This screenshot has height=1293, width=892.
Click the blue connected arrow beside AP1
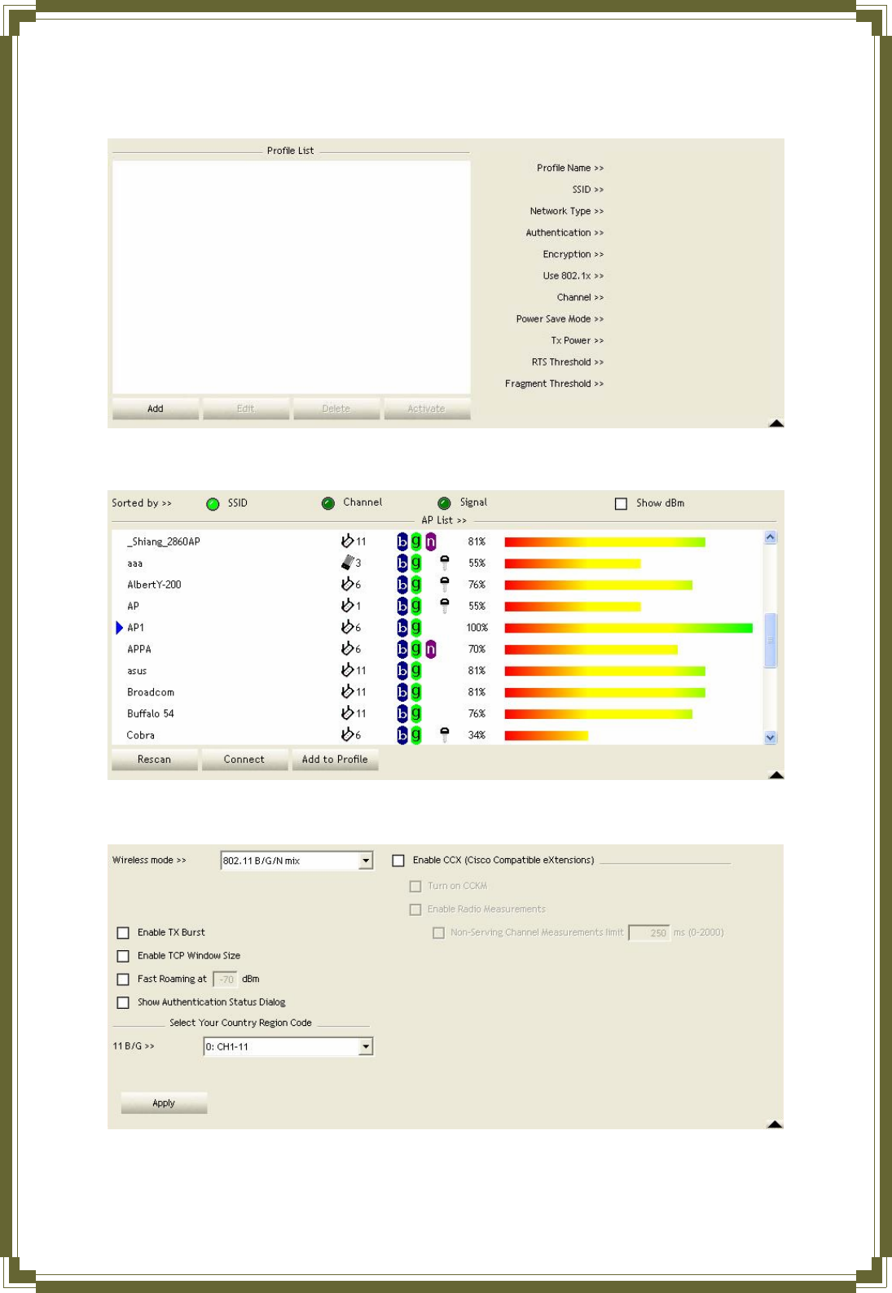coord(120,628)
